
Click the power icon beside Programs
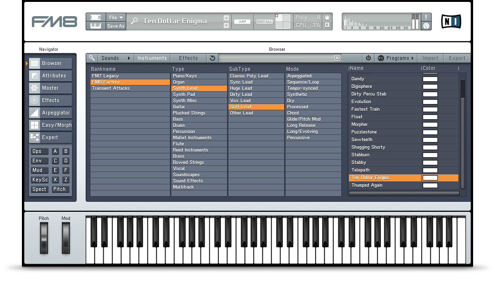pyautogui.click(x=368, y=58)
